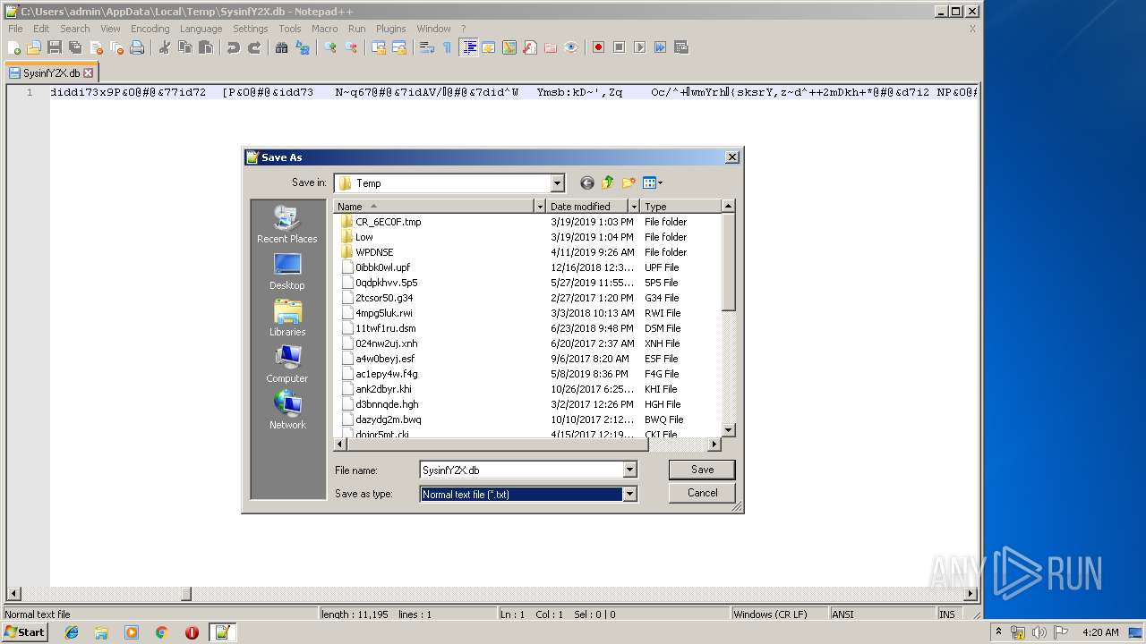This screenshot has height=644, width=1146.
Task: Click the Open file toolbar icon
Action: pos(34,47)
